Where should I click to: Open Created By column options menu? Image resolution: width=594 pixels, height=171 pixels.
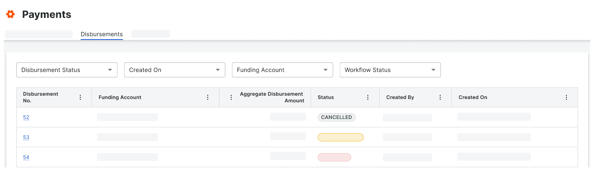(440, 97)
